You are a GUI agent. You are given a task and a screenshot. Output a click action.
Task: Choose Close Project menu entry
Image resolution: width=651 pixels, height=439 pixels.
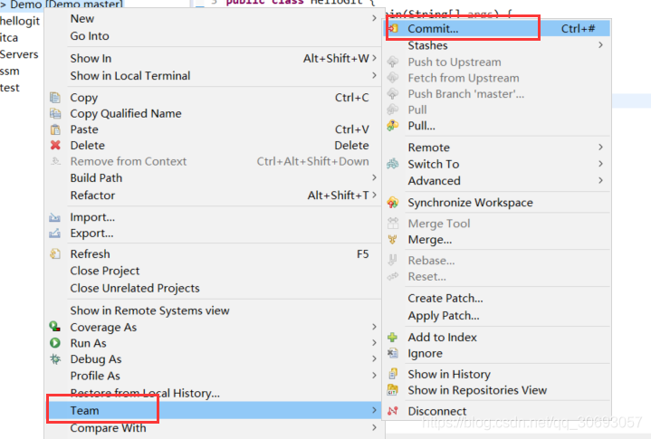(x=105, y=271)
